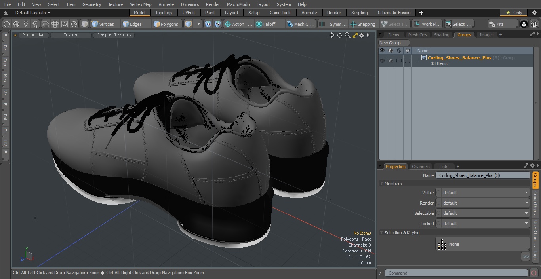Switch to the UVEdit layout tab
Viewport: 541px width, 279px height.
coord(189,13)
